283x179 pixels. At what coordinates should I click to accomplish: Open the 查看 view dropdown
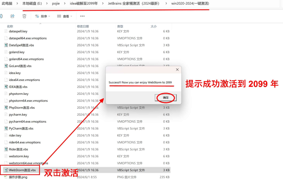pos(65,16)
